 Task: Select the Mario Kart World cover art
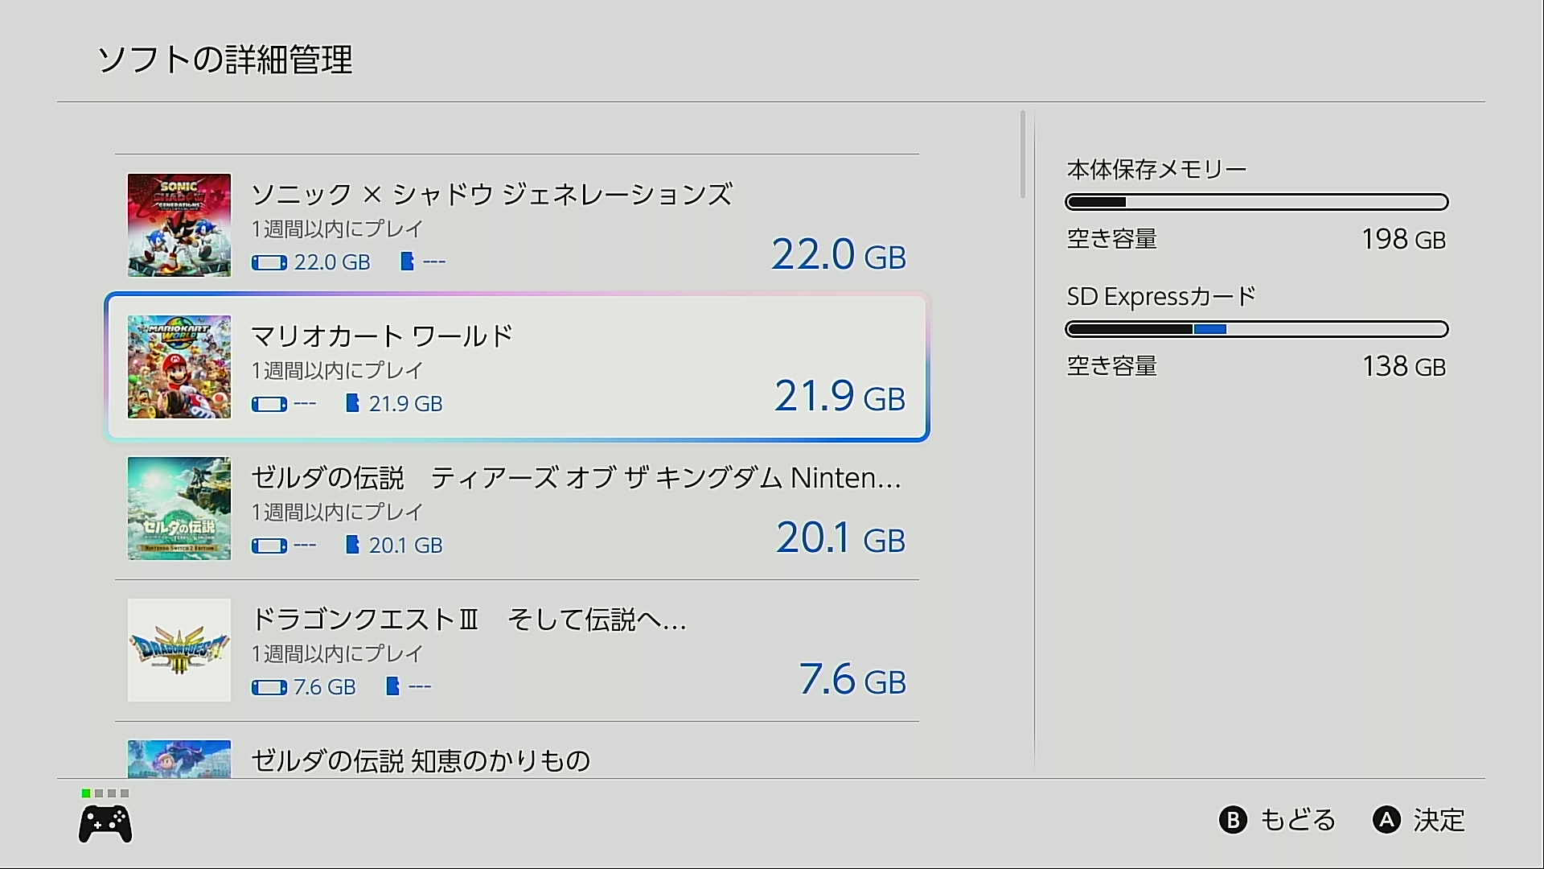(x=179, y=367)
